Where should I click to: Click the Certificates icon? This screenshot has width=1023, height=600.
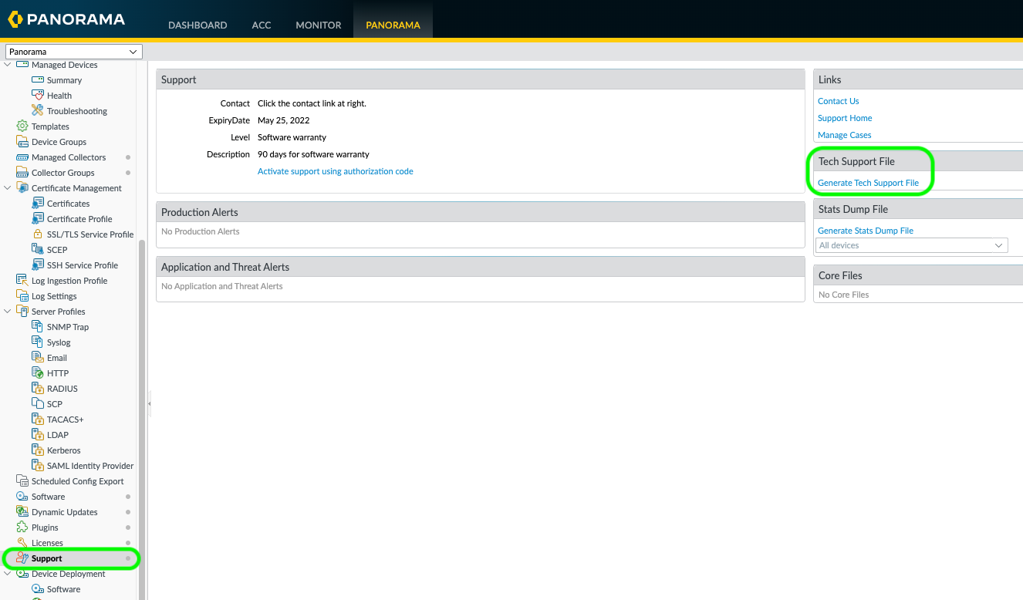(38, 204)
